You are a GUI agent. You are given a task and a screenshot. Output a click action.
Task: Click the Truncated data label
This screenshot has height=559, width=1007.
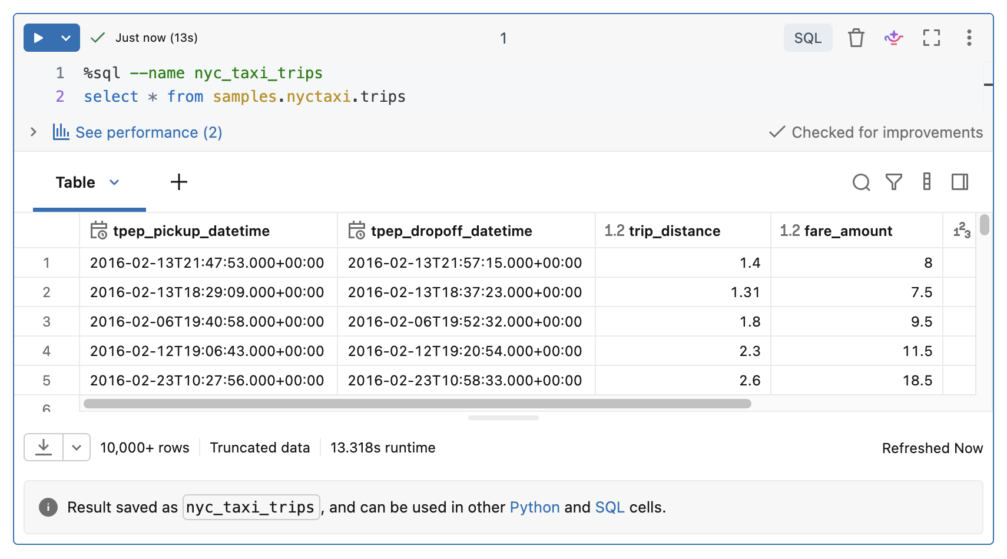coord(260,448)
